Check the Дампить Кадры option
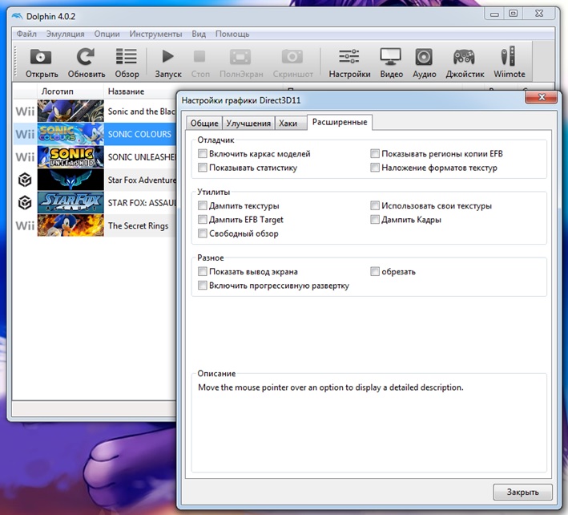The height and width of the screenshot is (515, 568). (375, 220)
